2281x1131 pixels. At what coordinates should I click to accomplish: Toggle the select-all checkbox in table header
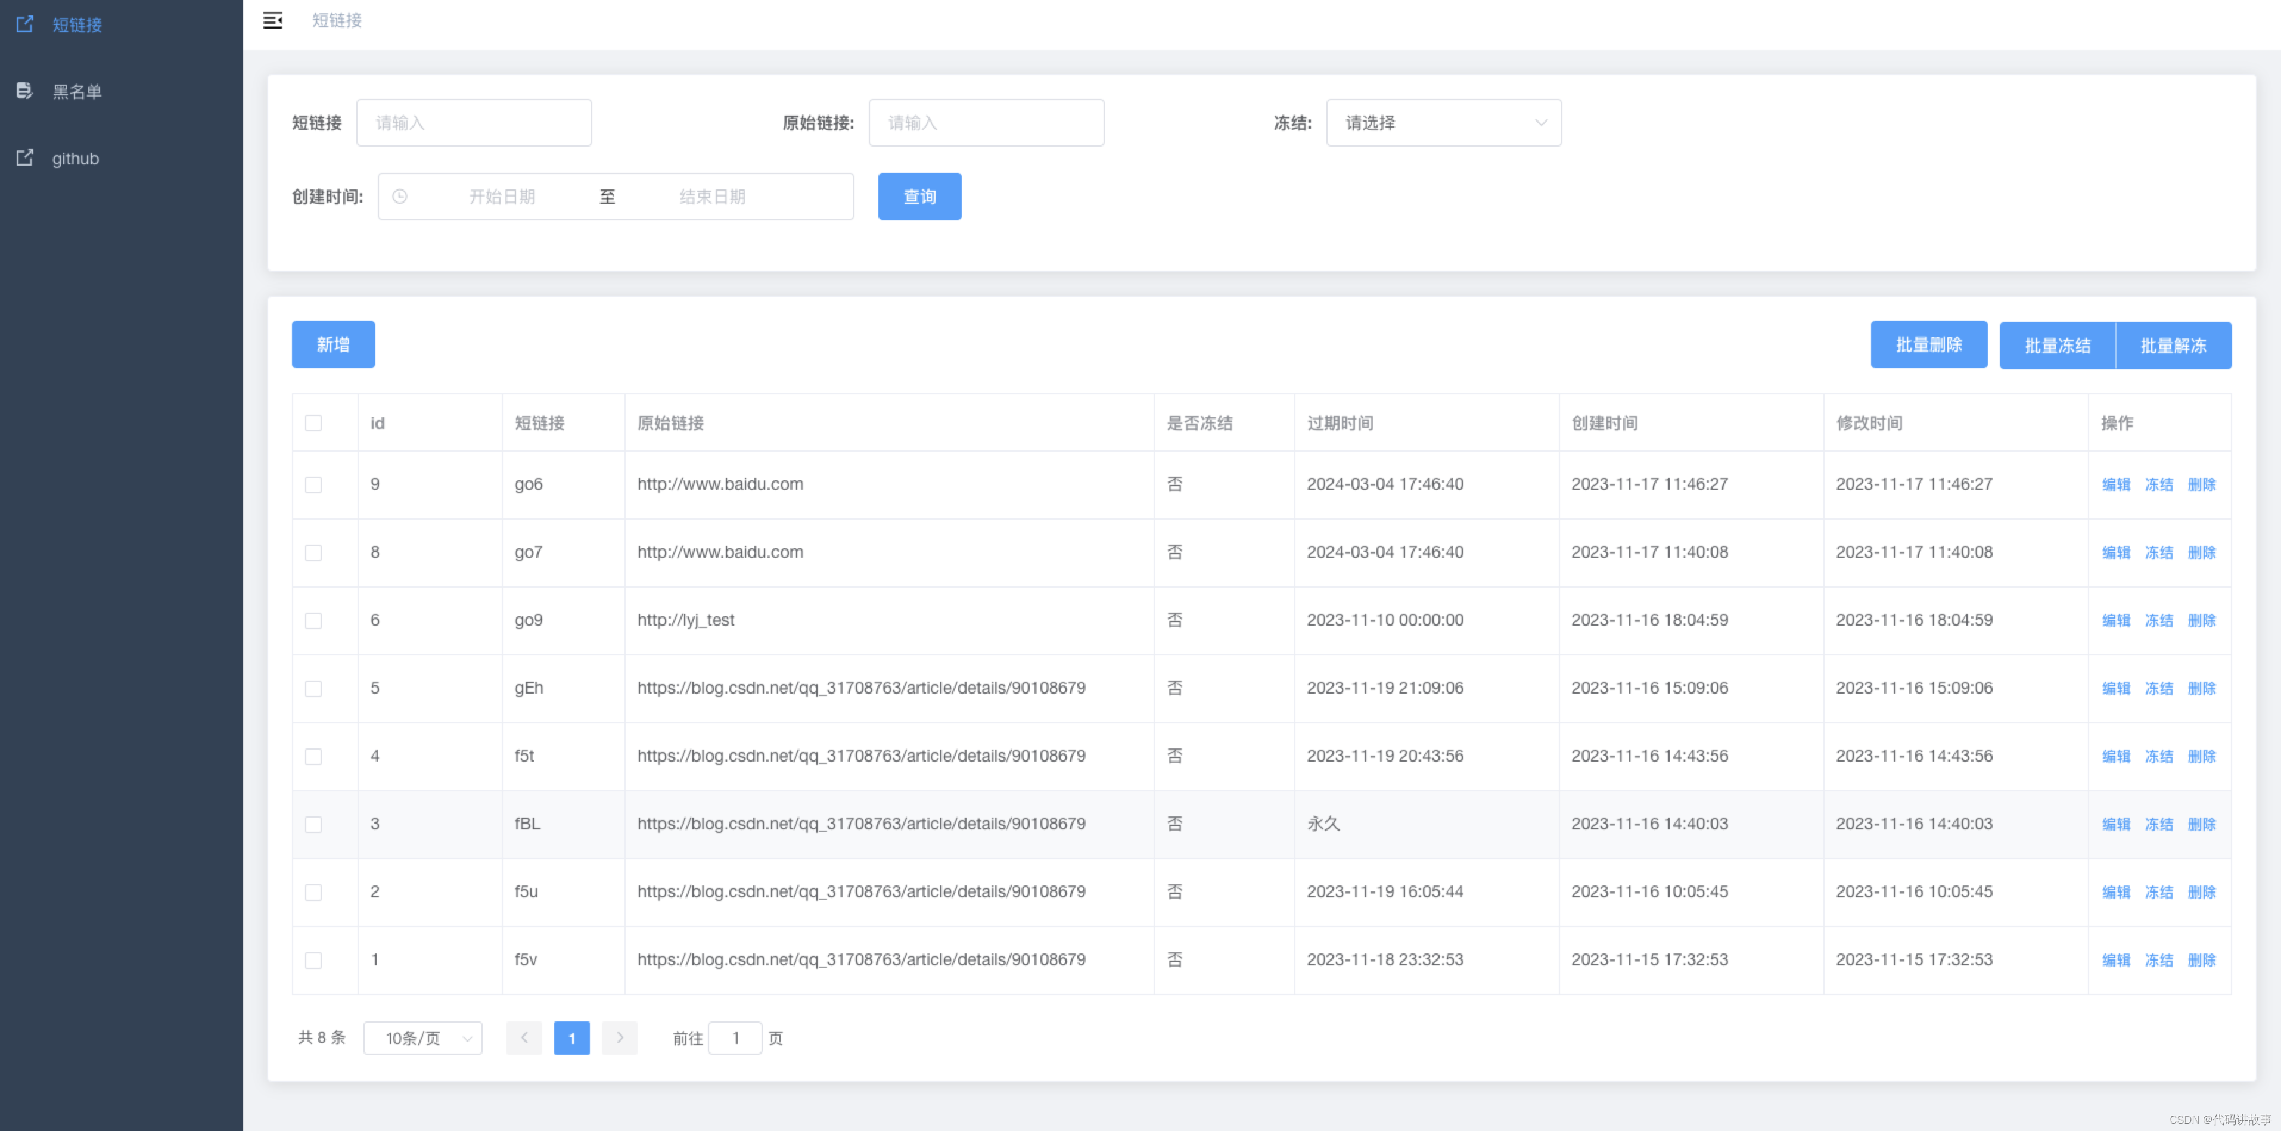[313, 423]
